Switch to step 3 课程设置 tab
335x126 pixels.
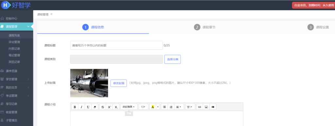318,27
